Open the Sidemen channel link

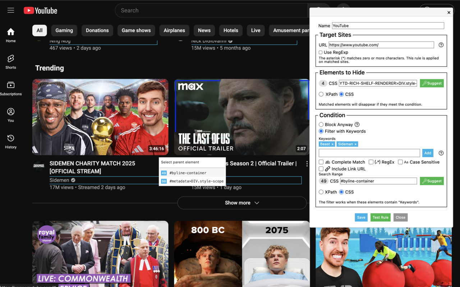coord(59,180)
